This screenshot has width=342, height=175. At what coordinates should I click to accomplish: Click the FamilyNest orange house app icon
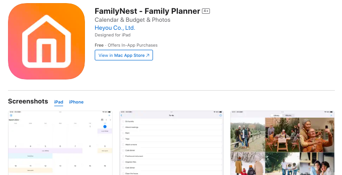(46, 41)
